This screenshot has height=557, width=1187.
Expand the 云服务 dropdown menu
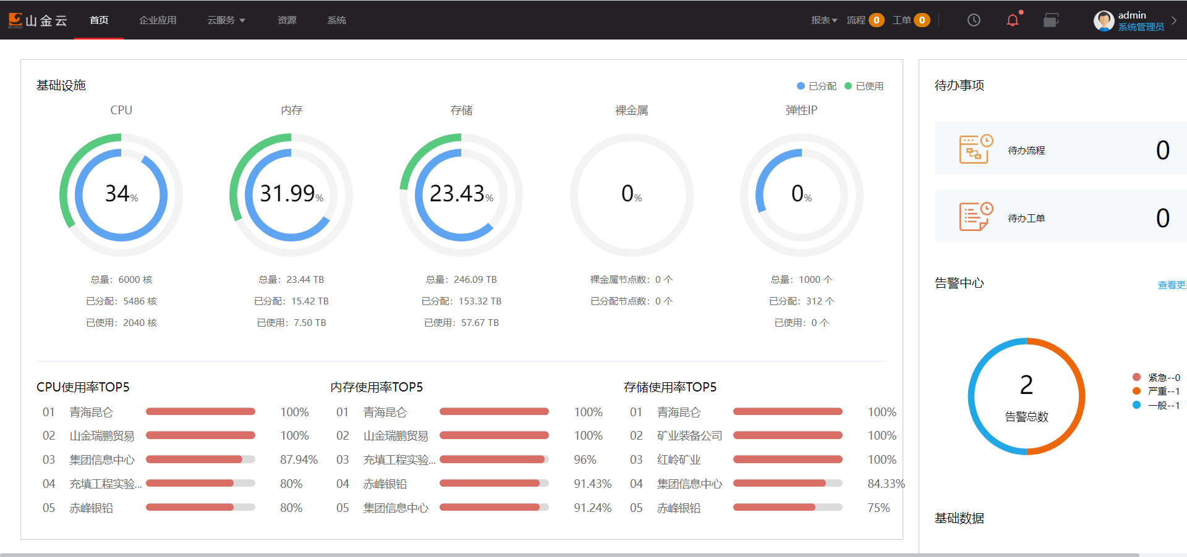(225, 20)
